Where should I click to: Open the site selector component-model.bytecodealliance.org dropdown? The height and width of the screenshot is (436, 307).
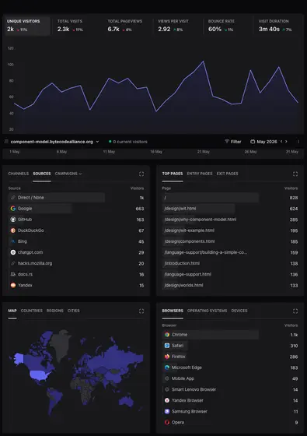pyautogui.click(x=52, y=142)
